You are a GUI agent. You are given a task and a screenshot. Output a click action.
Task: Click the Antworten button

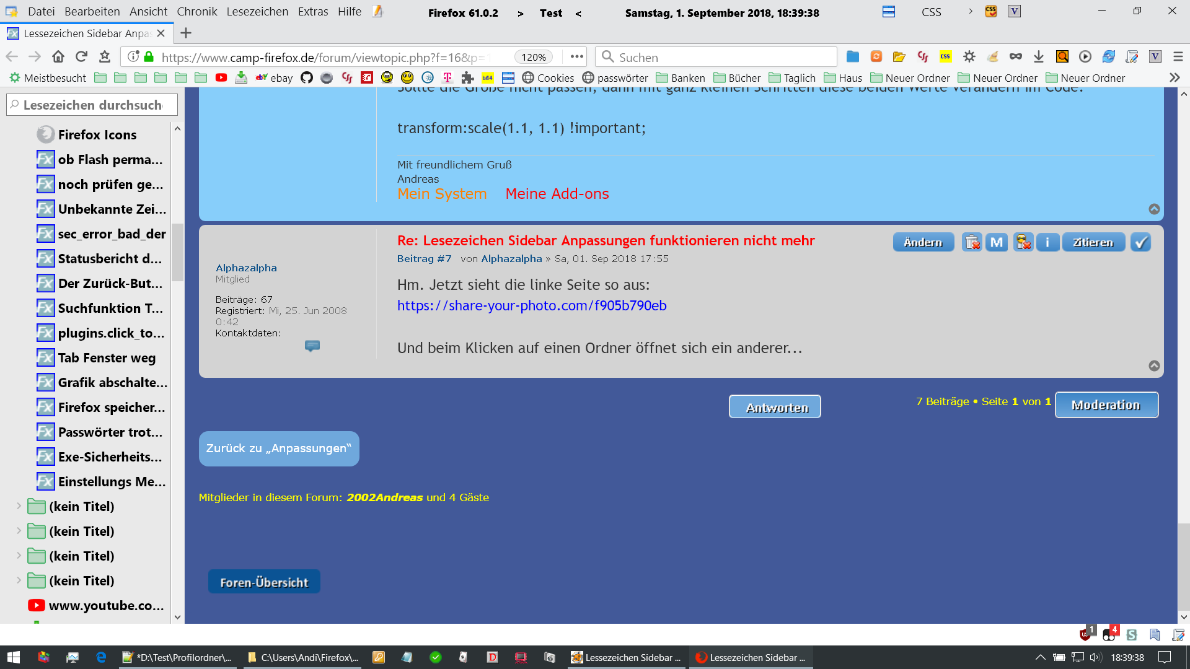click(775, 407)
